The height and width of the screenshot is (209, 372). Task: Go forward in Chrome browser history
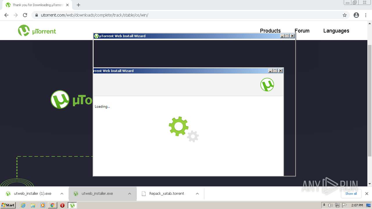click(x=16, y=15)
